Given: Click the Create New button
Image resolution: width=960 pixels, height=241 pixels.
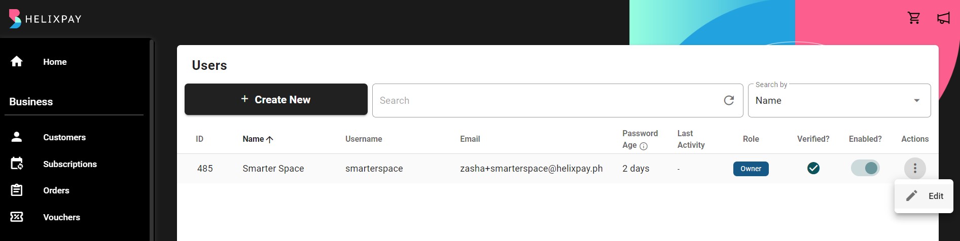Looking at the screenshot, I should click(276, 99).
